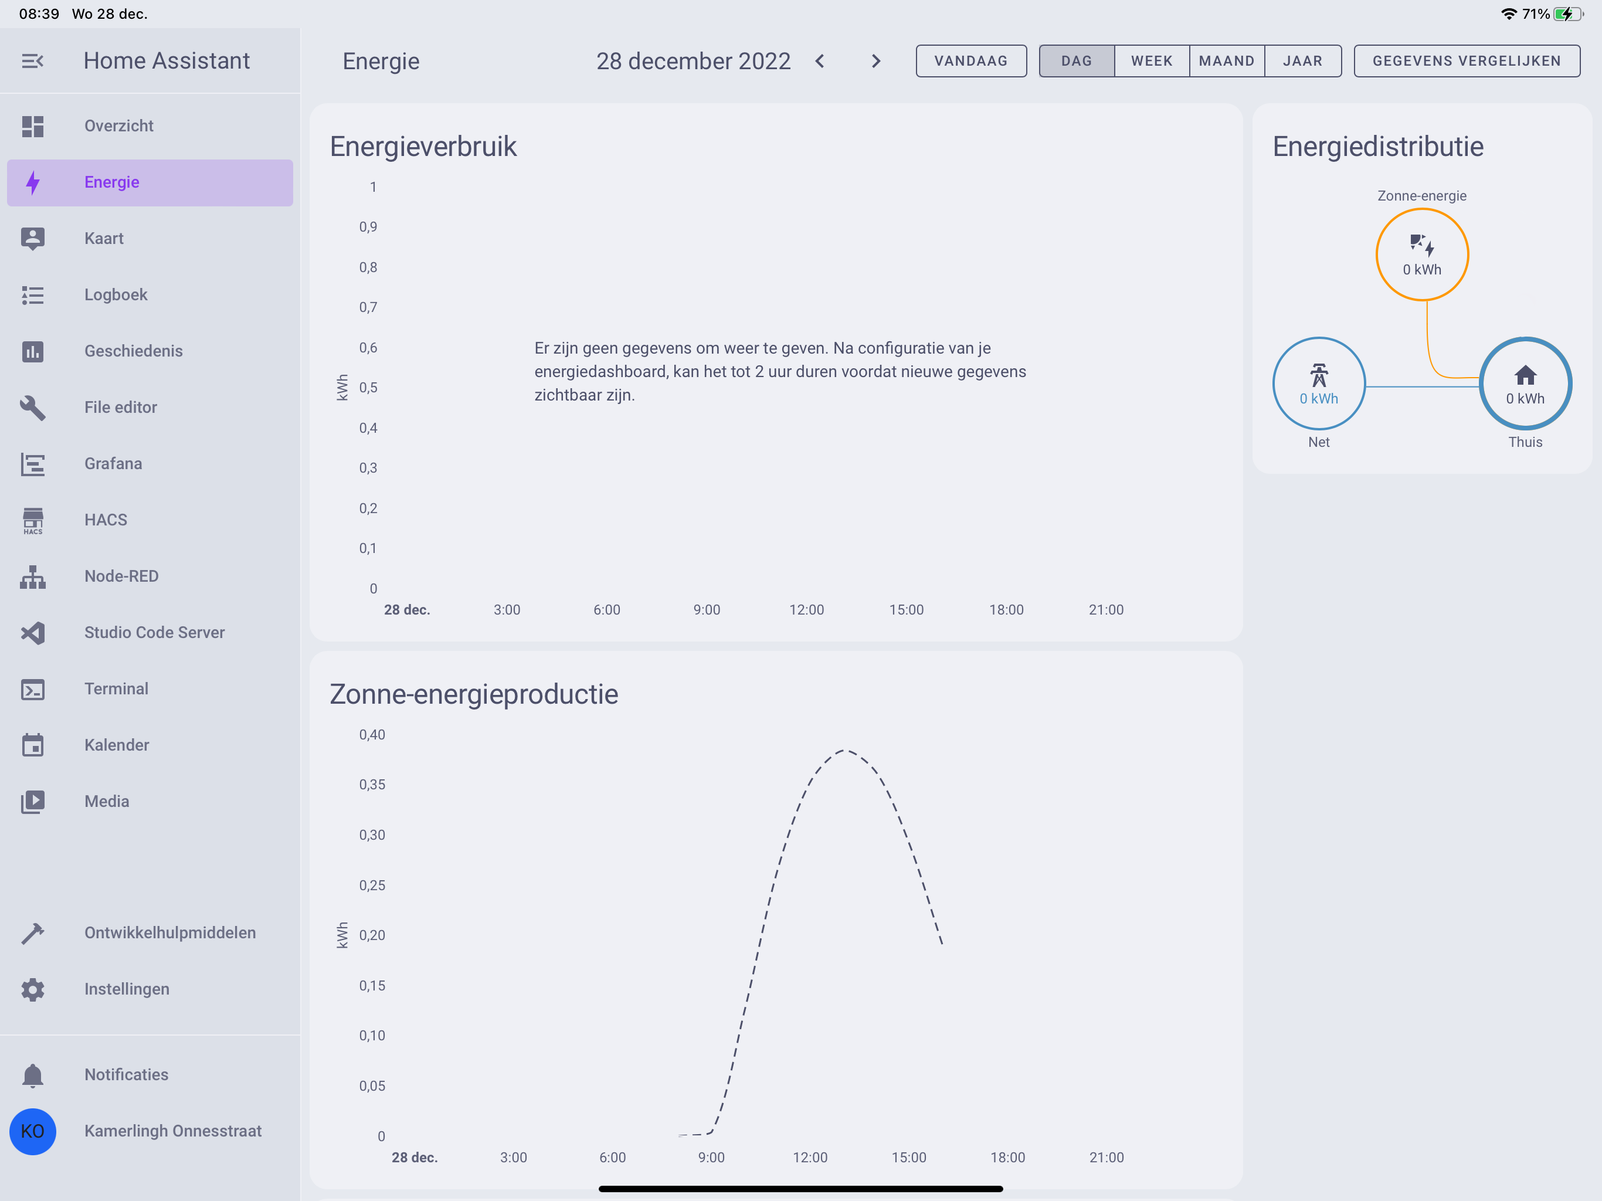This screenshot has height=1201, width=1602.
Task: Open the KO user profile avatar
Action: (33, 1131)
